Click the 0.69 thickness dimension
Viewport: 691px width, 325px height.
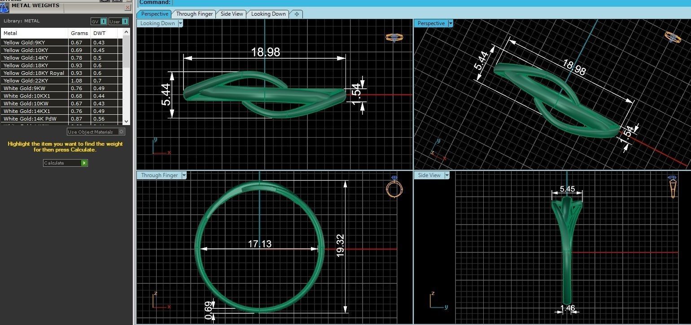point(208,311)
